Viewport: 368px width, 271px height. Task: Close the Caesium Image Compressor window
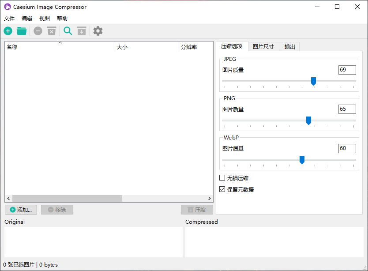tap(357, 7)
